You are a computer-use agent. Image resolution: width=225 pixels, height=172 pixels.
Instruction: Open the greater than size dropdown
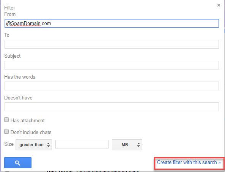(x=34, y=145)
